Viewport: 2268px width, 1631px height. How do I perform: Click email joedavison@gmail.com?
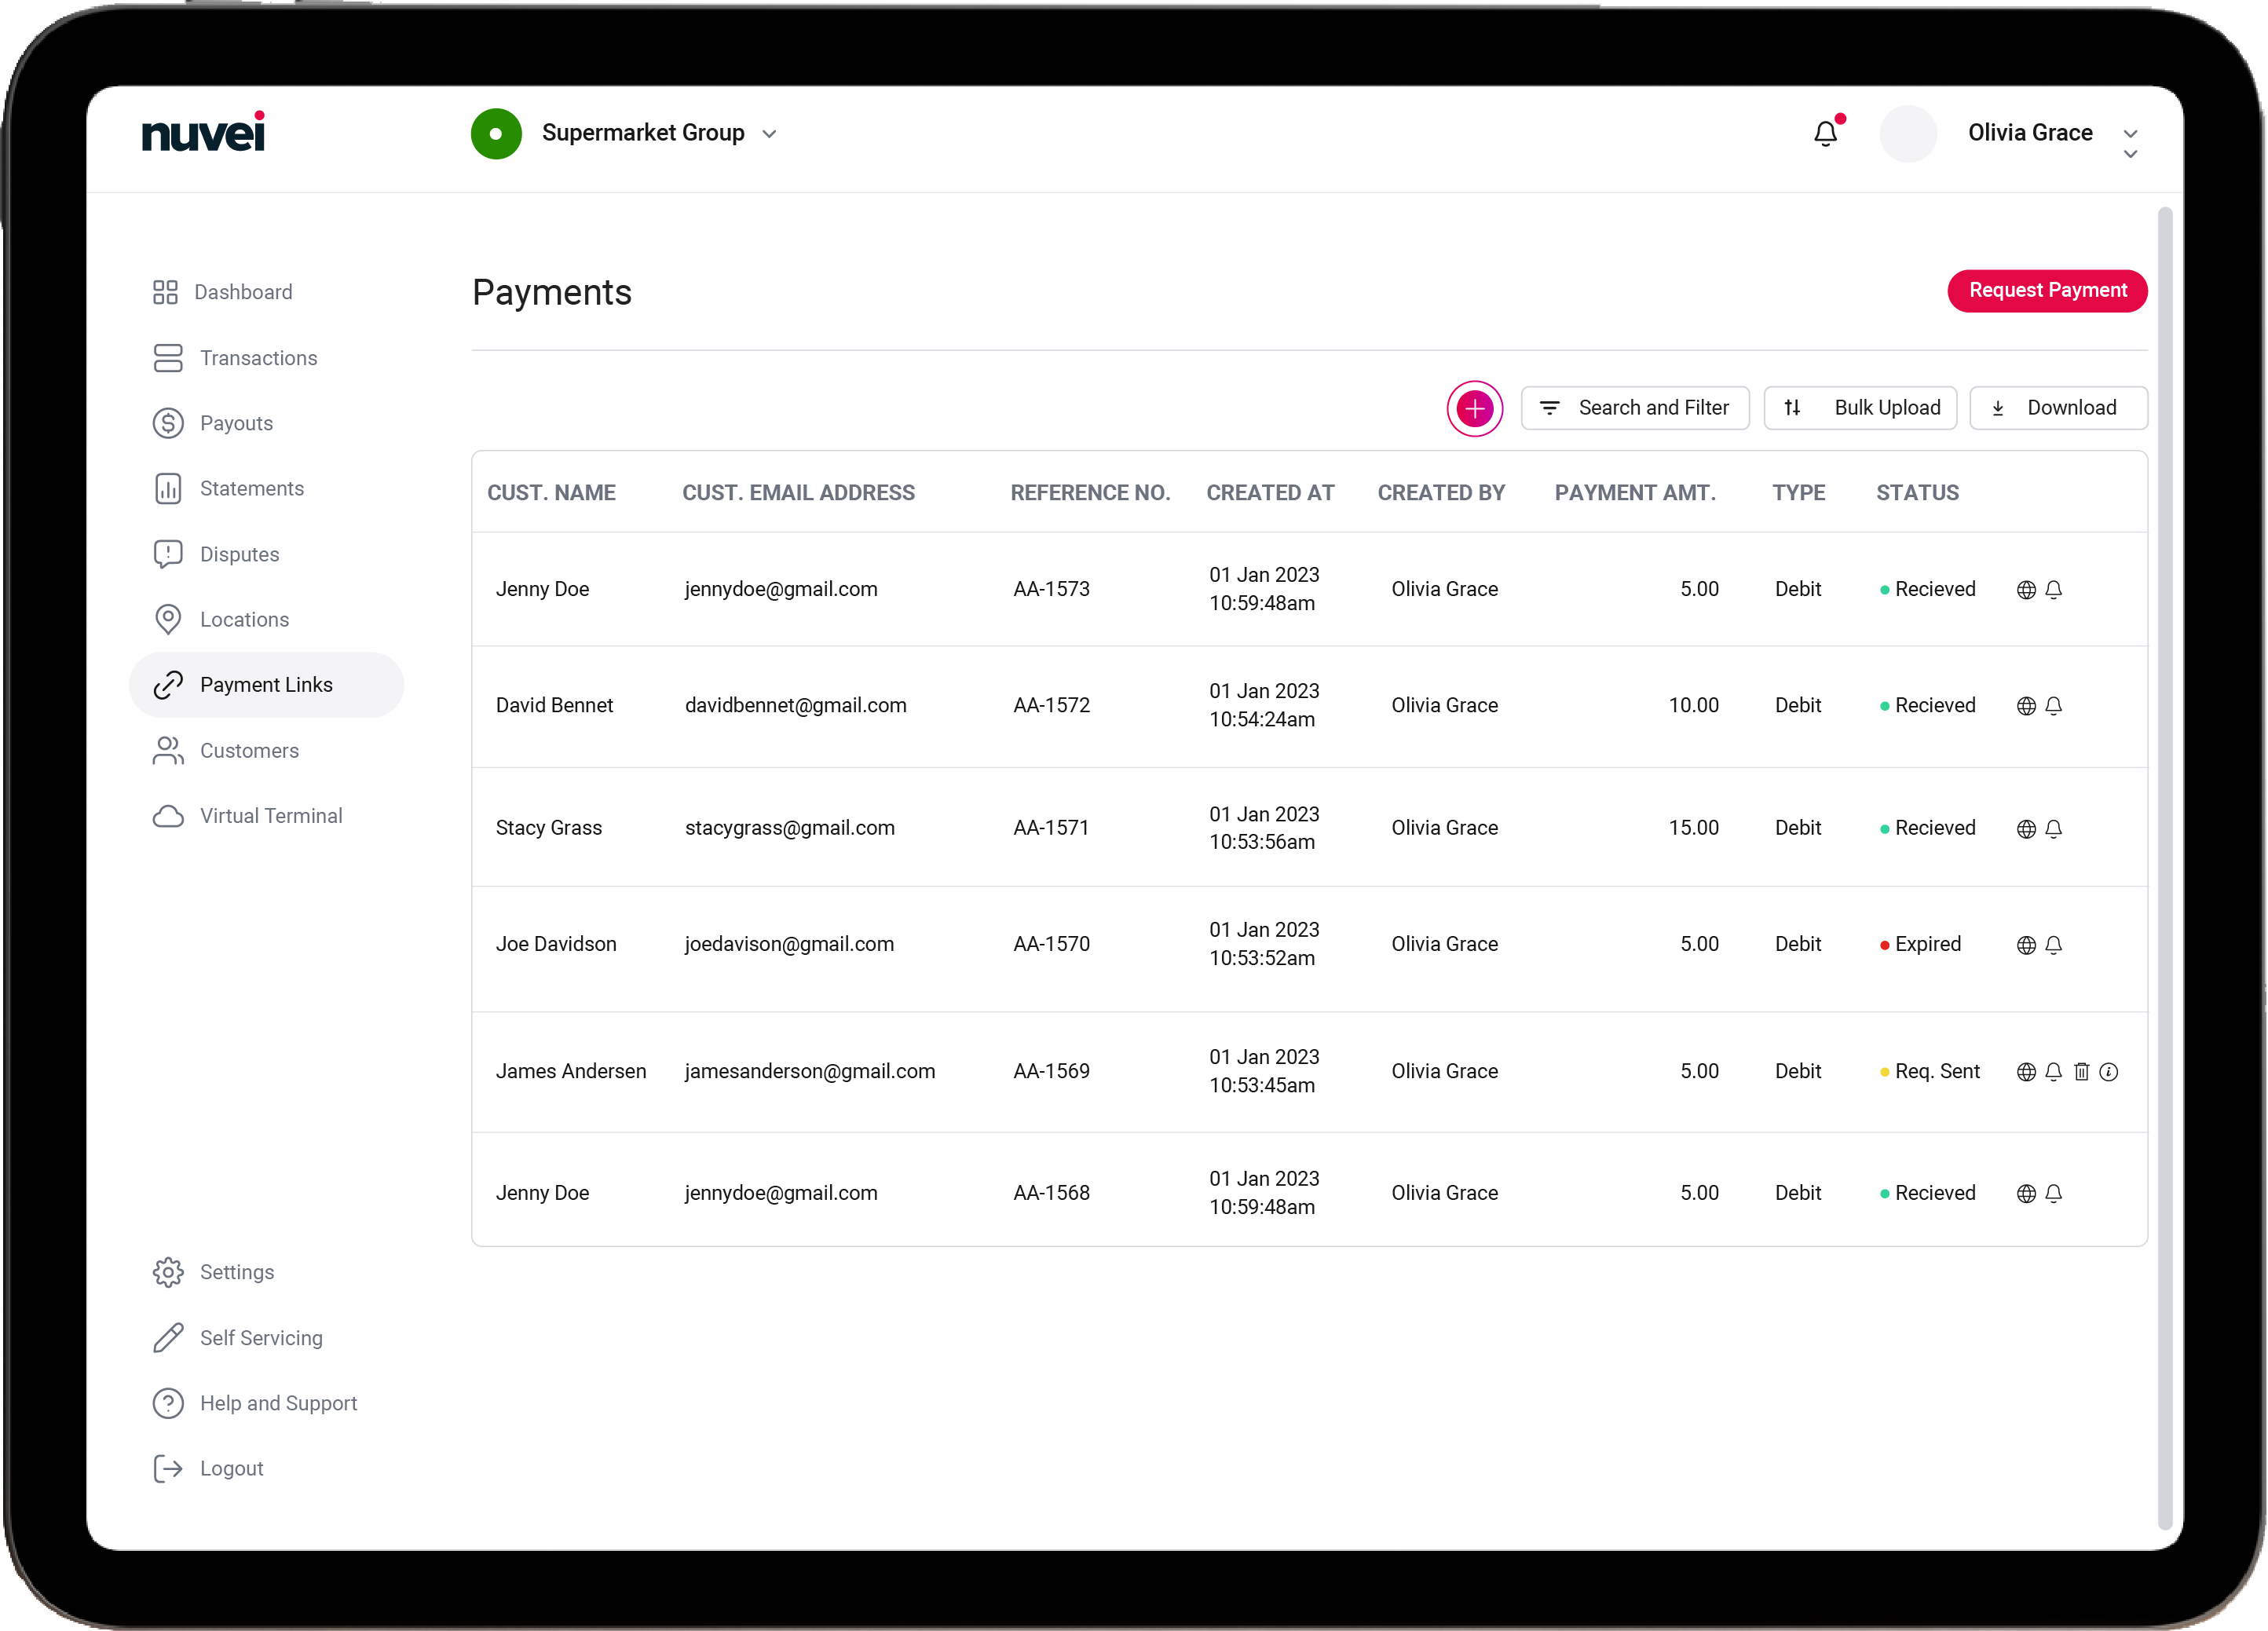(x=789, y=945)
